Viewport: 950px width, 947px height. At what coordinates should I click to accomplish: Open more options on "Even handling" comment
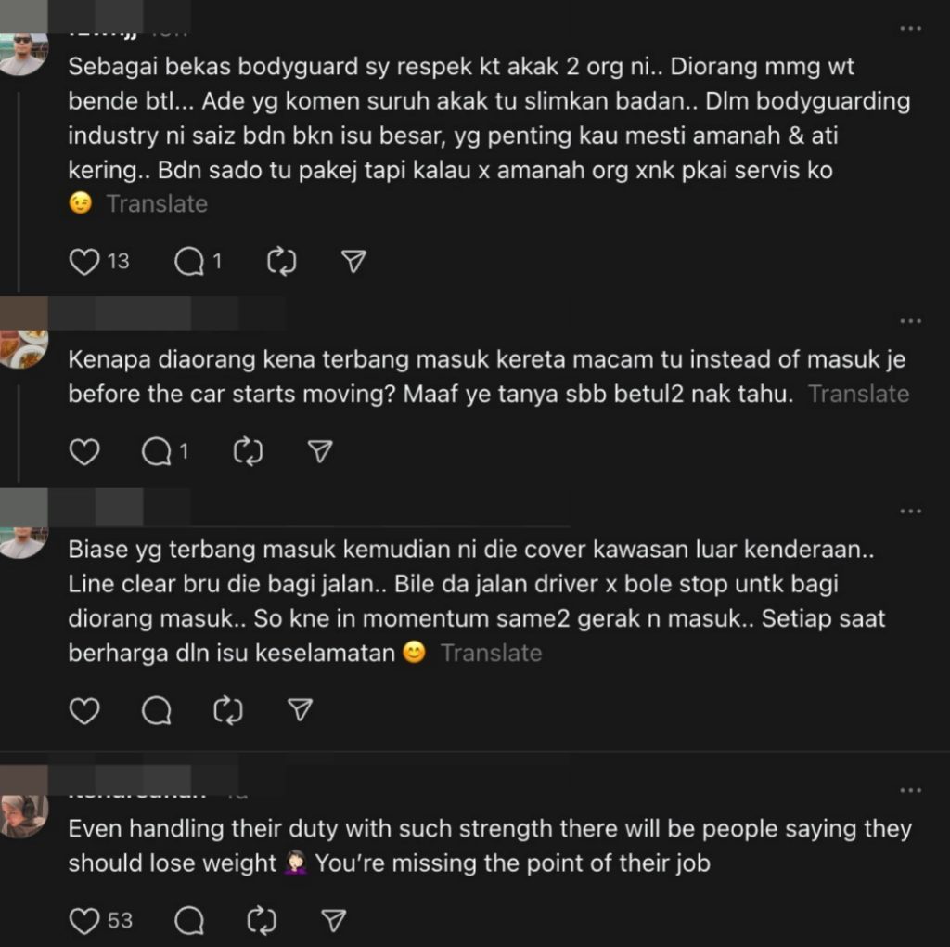click(911, 790)
